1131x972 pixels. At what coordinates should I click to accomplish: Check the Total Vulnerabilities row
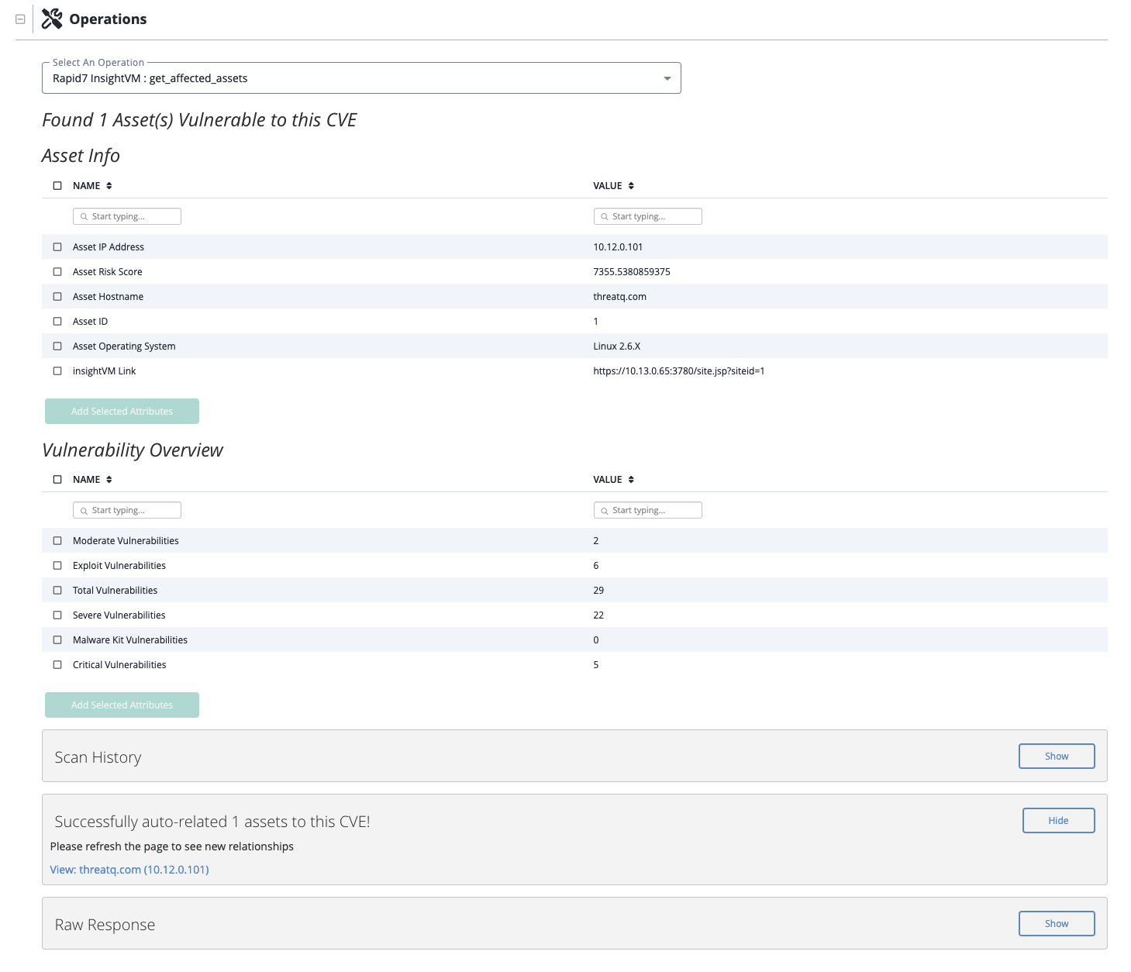point(57,591)
